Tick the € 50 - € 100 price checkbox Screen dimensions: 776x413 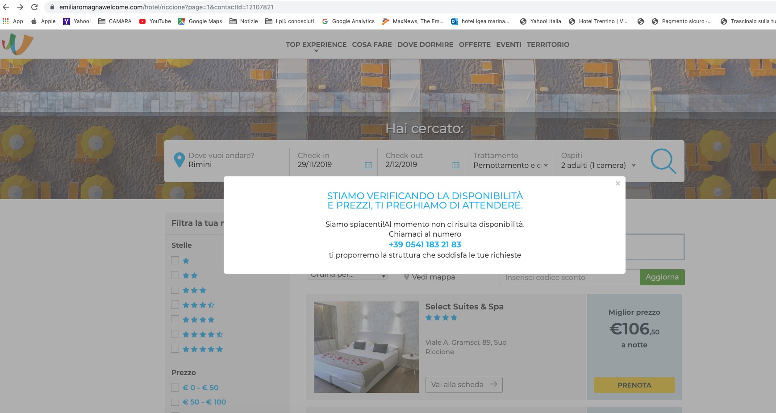coord(175,401)
